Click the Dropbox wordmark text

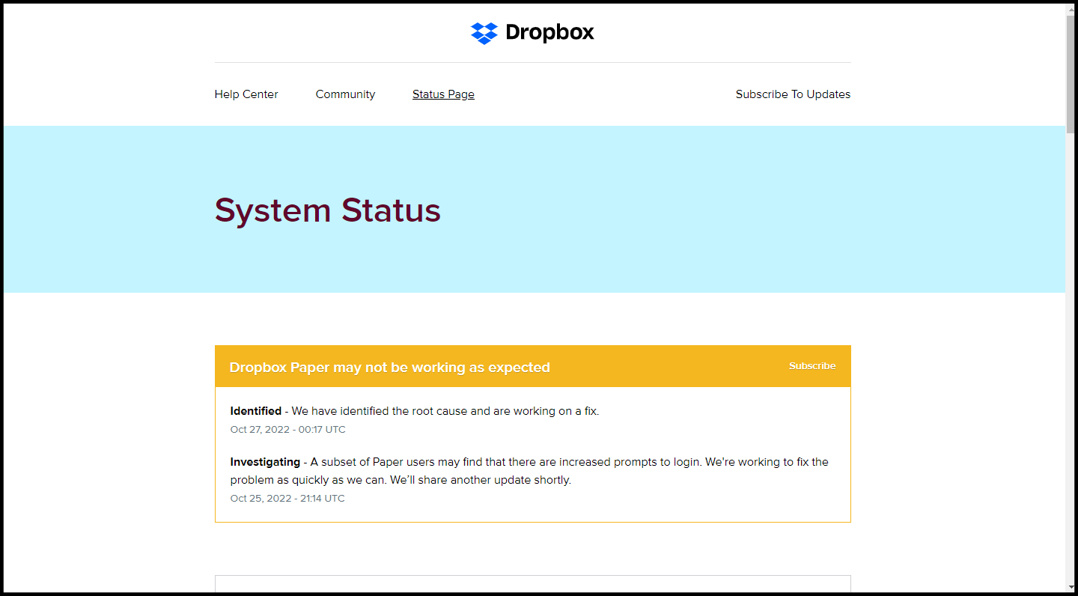[x=549, y=32]
